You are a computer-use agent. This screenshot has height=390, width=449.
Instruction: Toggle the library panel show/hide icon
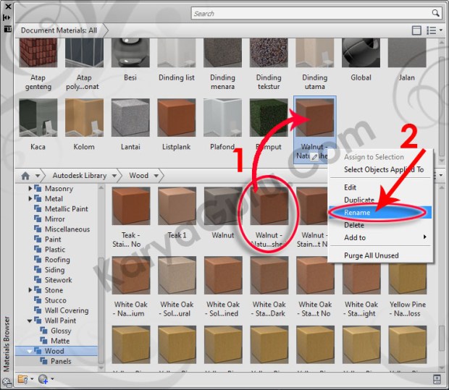point(416,30)
